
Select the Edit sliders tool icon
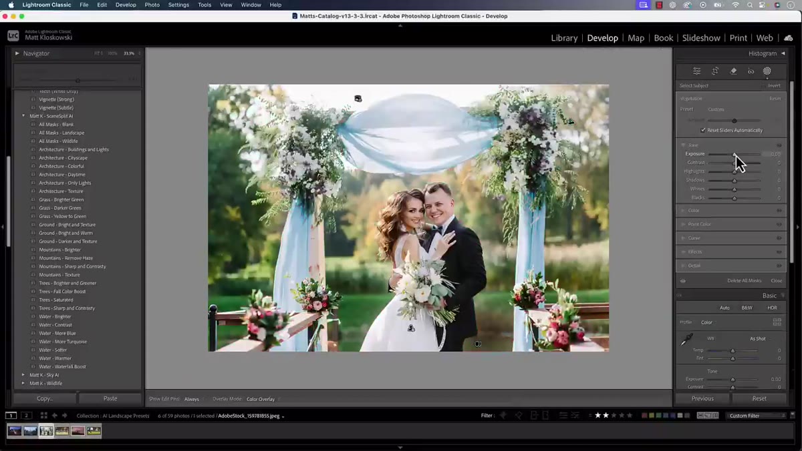[697, 71]
